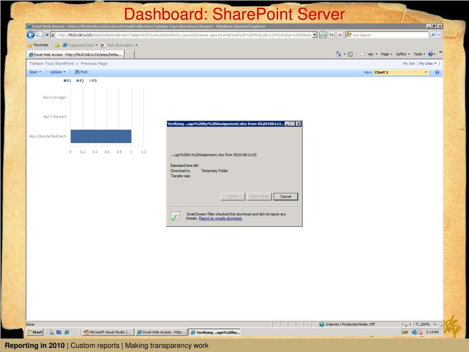Click the Show Desktop quick launch icon
Screen dimensions: 469x352
click(x=59, y=332)
